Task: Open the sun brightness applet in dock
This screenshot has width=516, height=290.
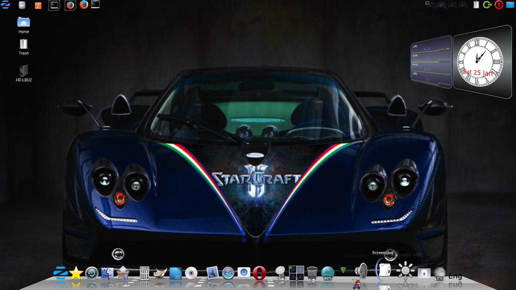Action: (x=405, y=270)
